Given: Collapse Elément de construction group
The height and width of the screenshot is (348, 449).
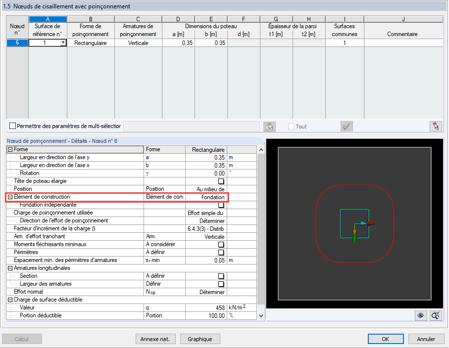Looking at the screenshot, I should tap(10, 197).
